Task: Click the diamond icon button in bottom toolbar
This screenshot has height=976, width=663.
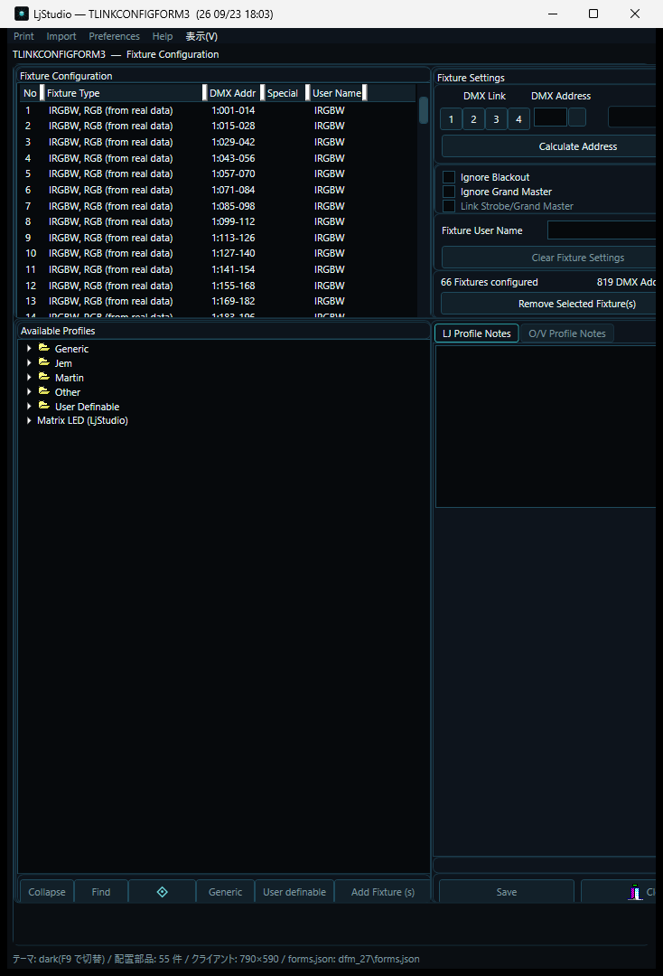Action: click(163, 892)
